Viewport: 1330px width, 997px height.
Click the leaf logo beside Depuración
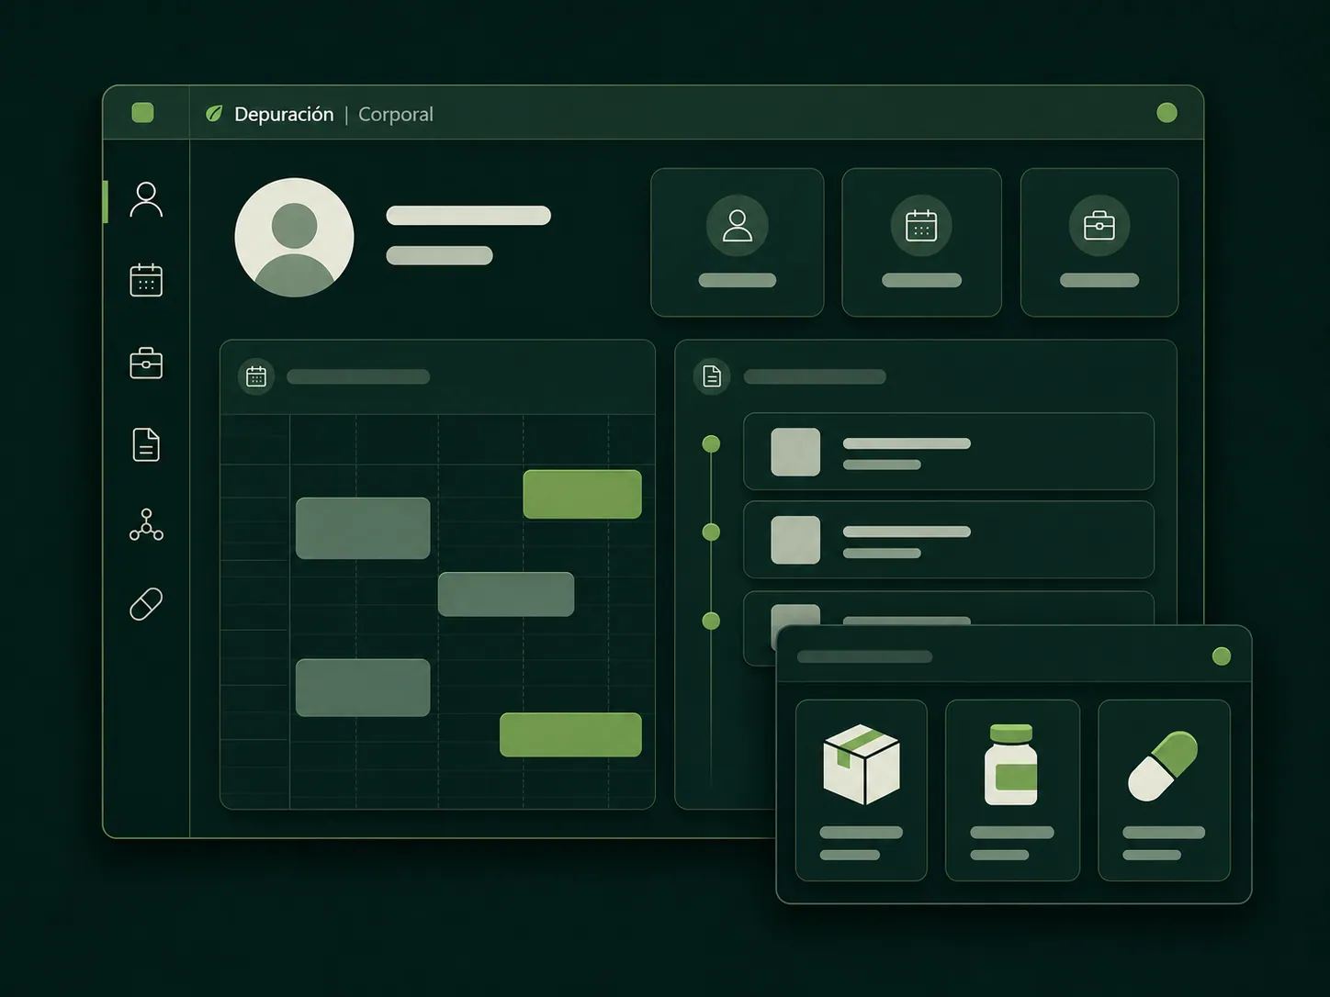(x=214, y=114)
